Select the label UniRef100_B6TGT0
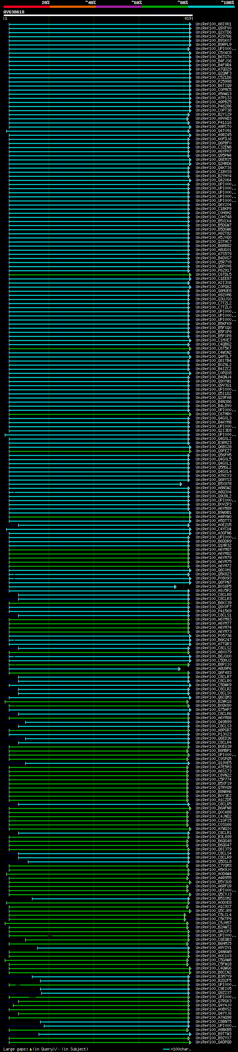The height and width of the screenshot is (1052, 238). (213, 57)
